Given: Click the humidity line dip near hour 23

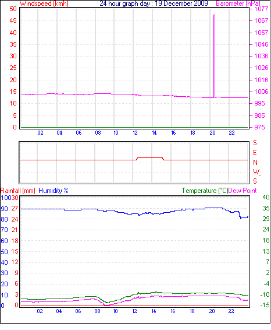Looking at the screenshot, I should [x=241, y=218].
